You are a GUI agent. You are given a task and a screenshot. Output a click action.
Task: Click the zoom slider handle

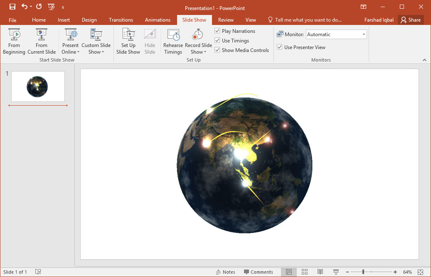[x=363, y=272]
